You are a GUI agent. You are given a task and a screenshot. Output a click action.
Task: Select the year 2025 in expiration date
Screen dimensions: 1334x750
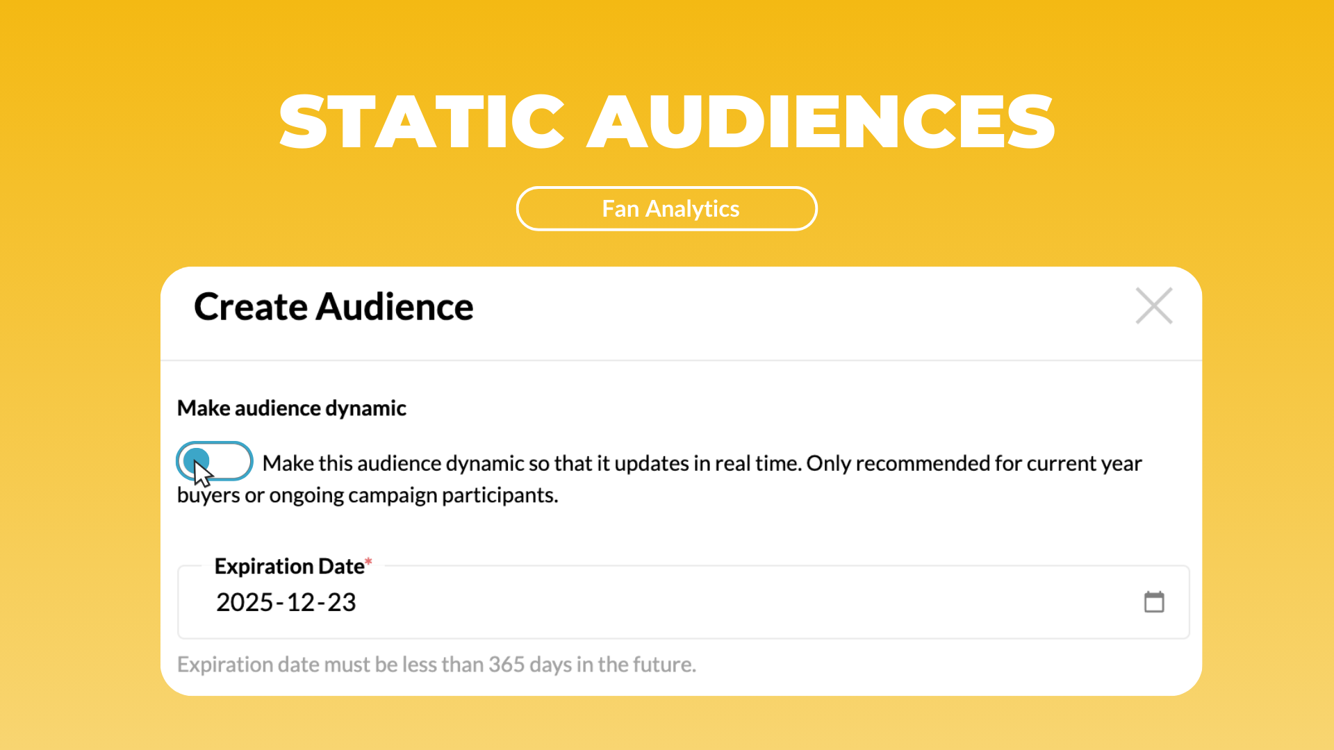(245, 602)
